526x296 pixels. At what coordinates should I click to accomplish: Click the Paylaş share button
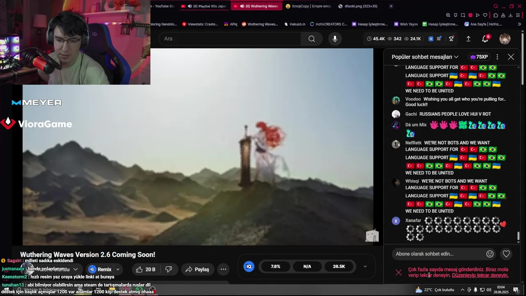click(x=197, y=269)
